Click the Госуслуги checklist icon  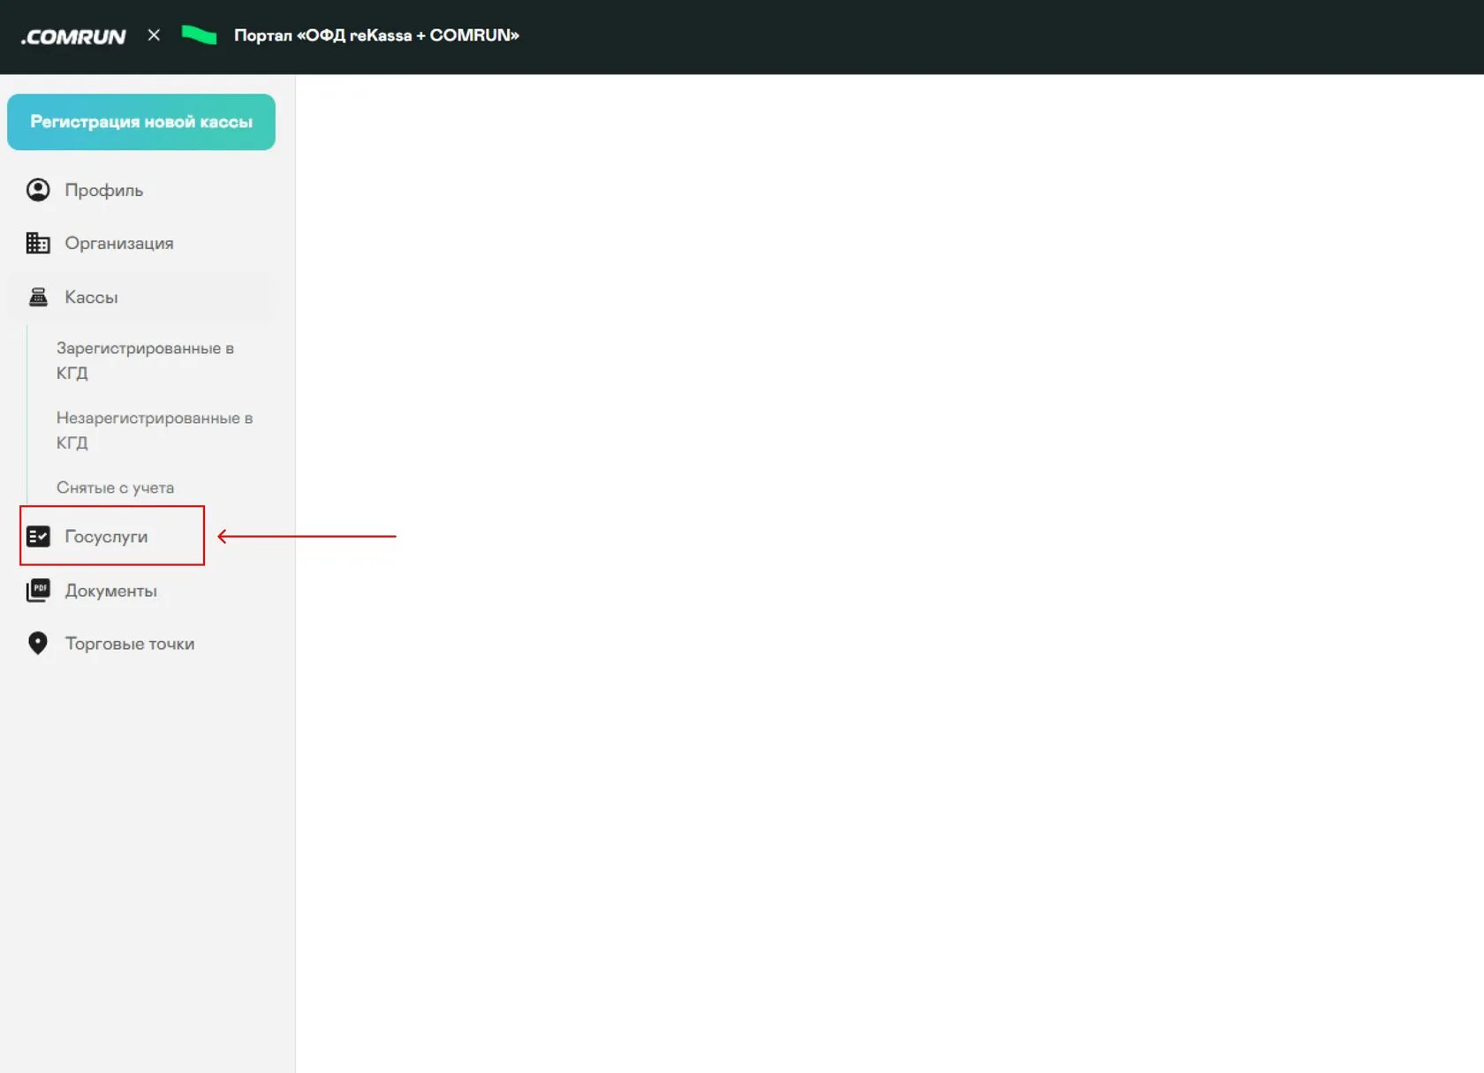(x=38, y=536)
